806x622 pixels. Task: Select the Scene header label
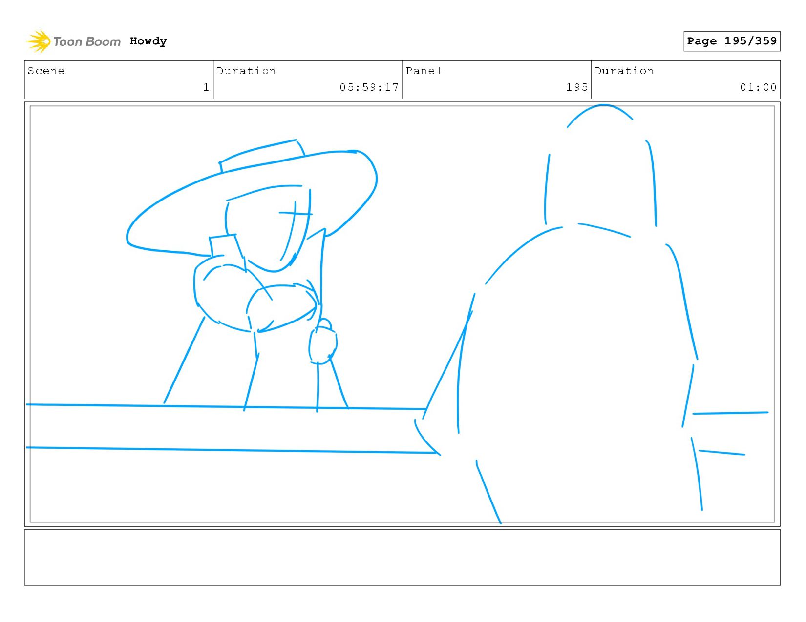pyautogui.click(x=46, y=71)
